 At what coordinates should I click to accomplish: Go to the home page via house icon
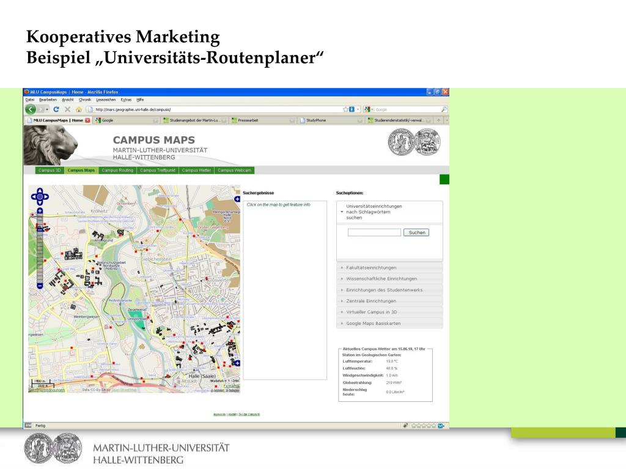point(79,109)
